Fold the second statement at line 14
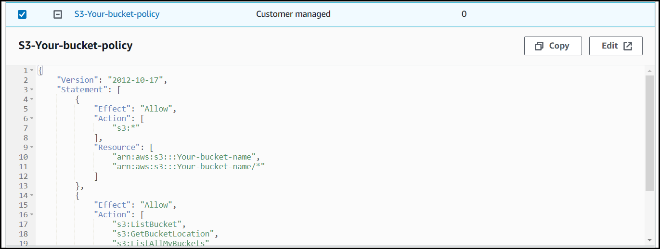Image resolution: width=660 pixels, height=249 pixels. (x=32, y=196)
